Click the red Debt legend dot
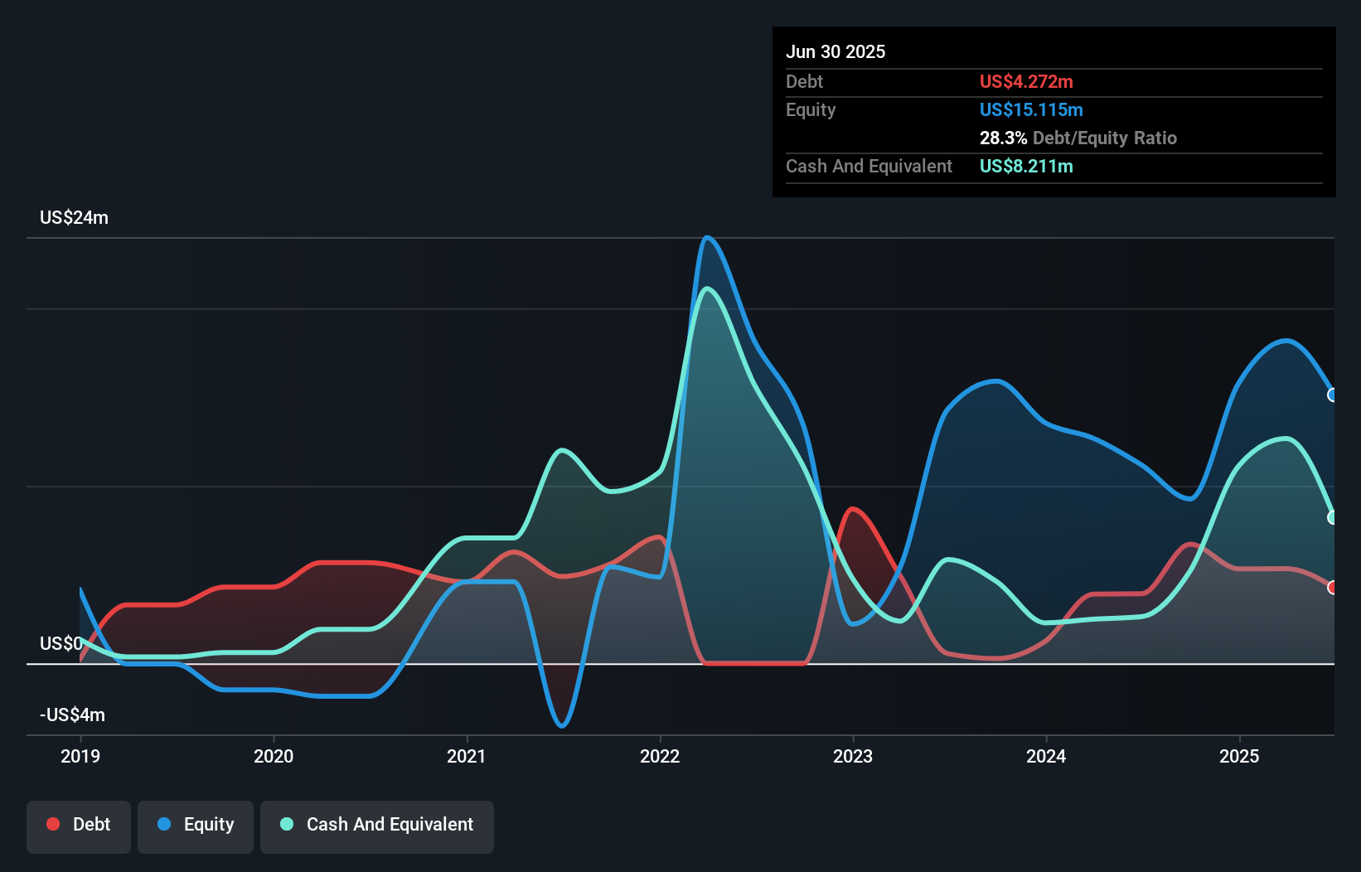This screenshot has height=872, width=1361. 53,824
